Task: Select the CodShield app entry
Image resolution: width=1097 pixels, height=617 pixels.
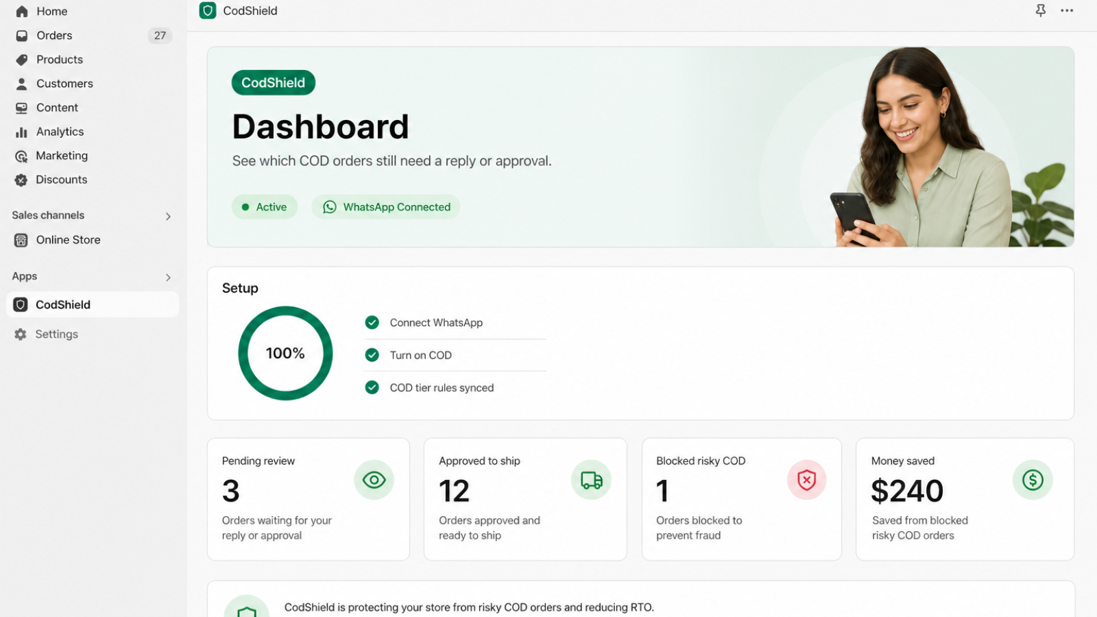Action: pos(93,304)
